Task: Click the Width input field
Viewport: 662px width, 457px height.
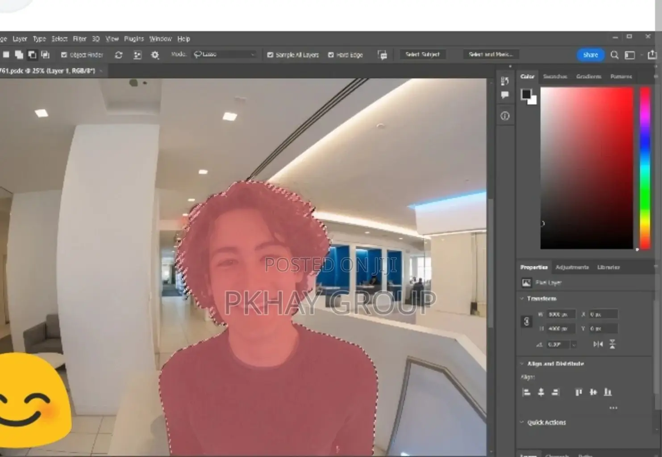Action: pos(560,314)
